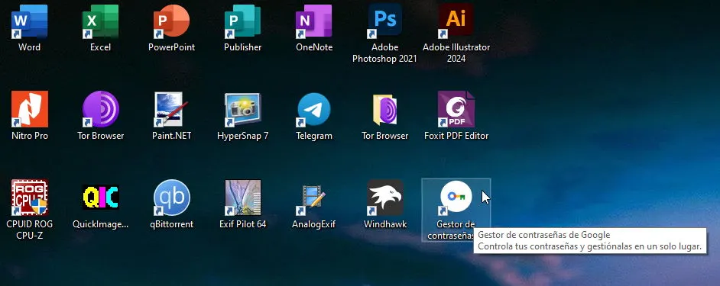Image resolution: width=720 pixels, height=286 pixels.
Task: Click the Tor Browser purple globe shortcut
Action: point(101,109)
